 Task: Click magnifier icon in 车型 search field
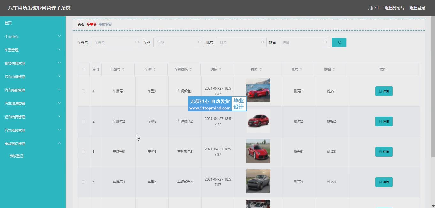pyautogui.click(x=200, y=42)
